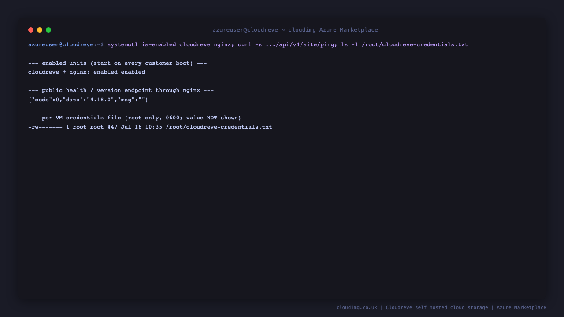Click the '--- enabled units' header line
564x317 pixels.
[118, 63]
